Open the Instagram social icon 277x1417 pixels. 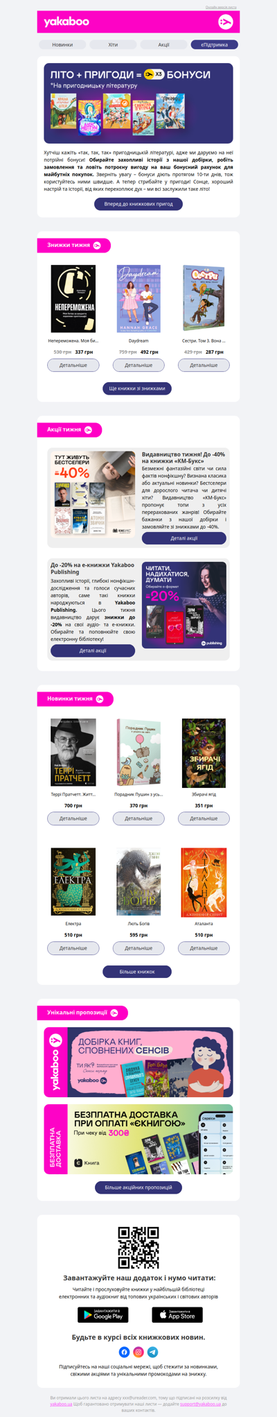click(x=138, y=1351)
